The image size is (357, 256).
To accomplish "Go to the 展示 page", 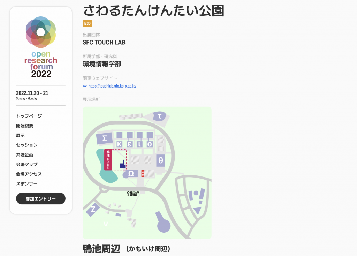I will point(20,136).
